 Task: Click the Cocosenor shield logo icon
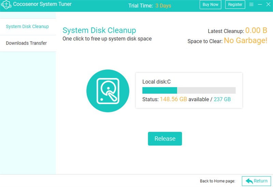click(x=6, y=5)
